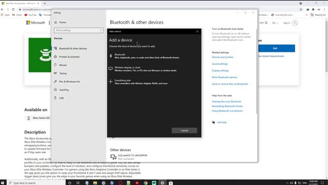
Task: Click Find a setting search box
Action: click(x=78, y=30)
